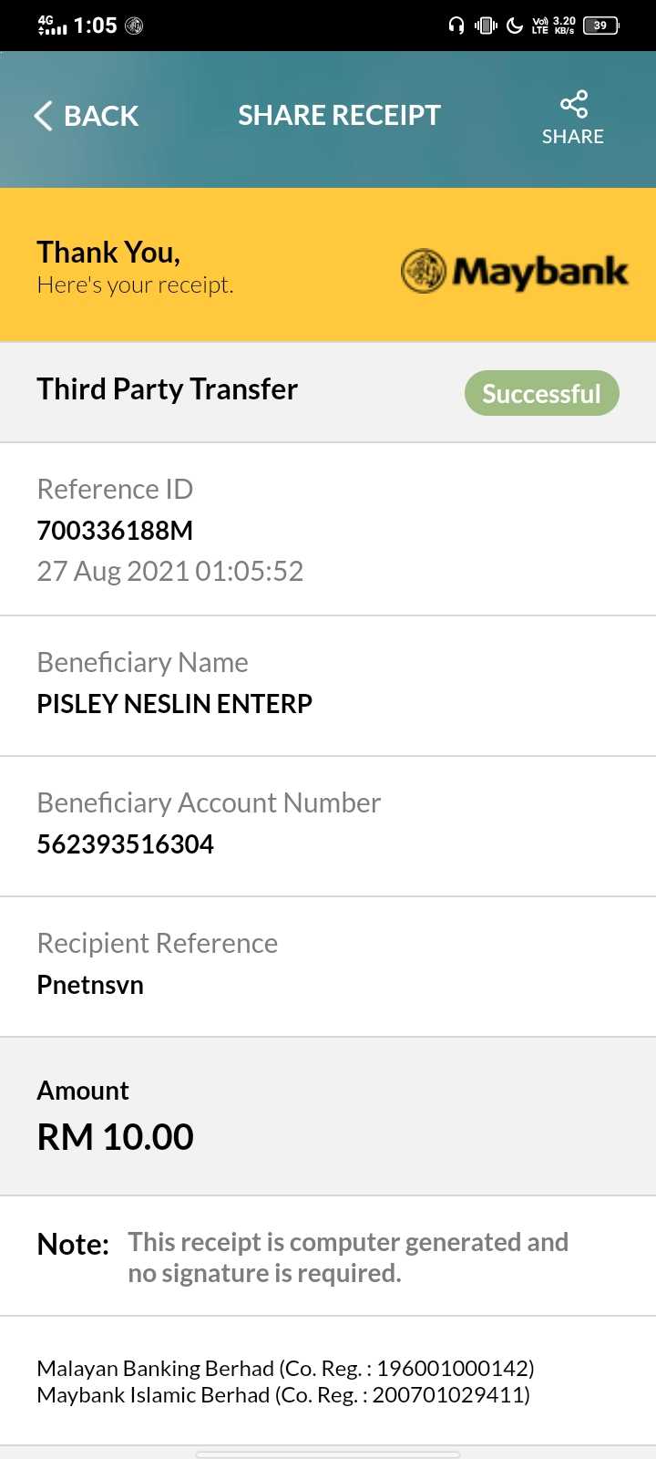
Task: Tap the Third Party Transfer heading
Action: tap(168, 389)
